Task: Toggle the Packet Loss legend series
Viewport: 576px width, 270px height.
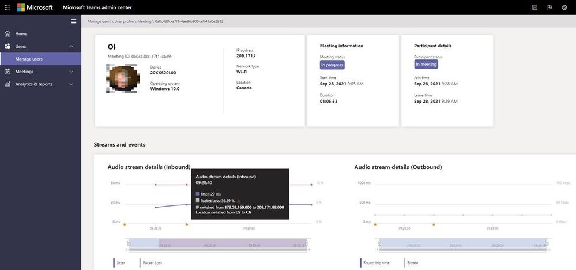Action: click(x=151, y=263)
